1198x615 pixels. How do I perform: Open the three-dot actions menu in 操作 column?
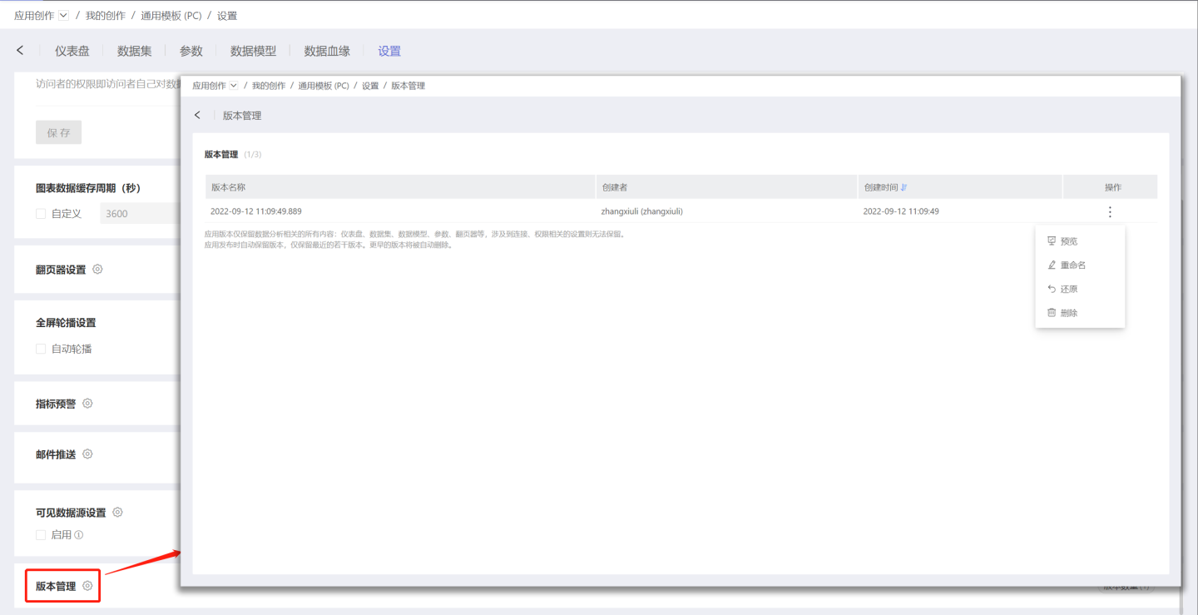coord(1110,211)
